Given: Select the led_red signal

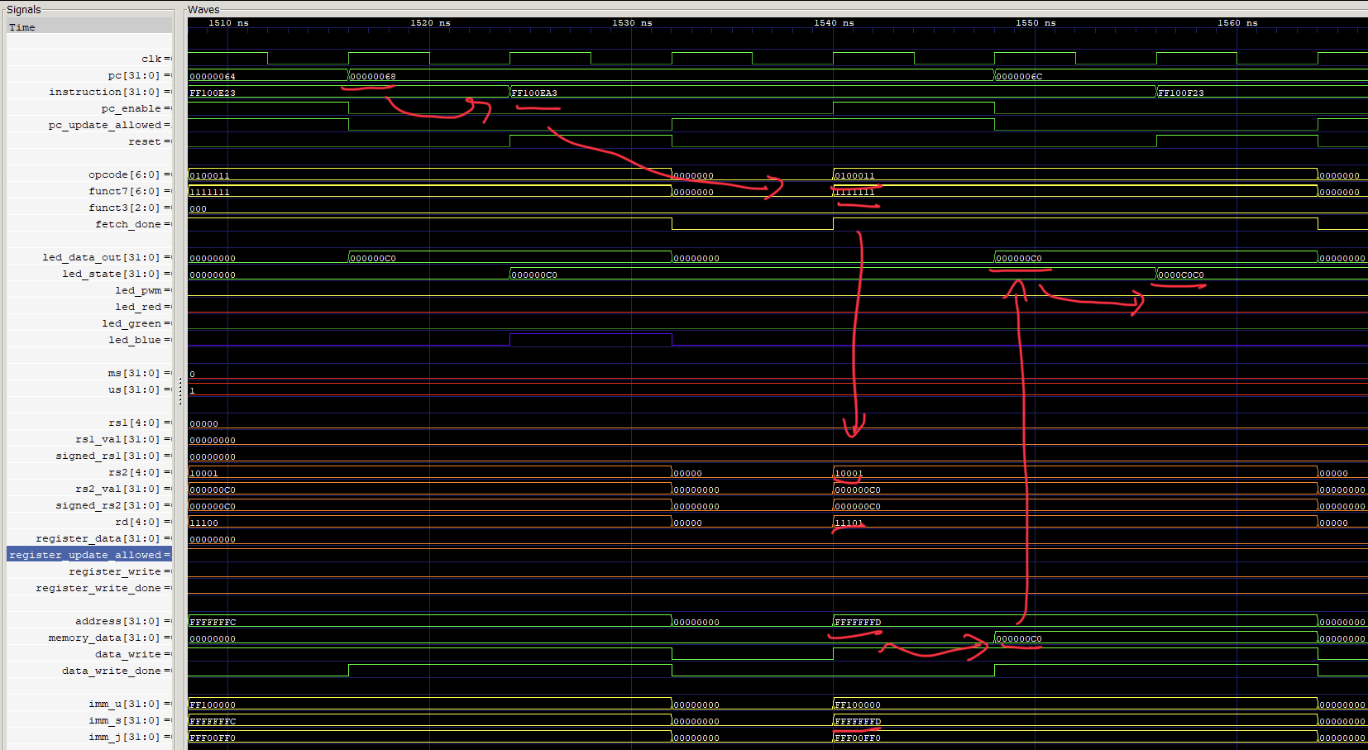Looking at the screenshot, I should [89, 307].
